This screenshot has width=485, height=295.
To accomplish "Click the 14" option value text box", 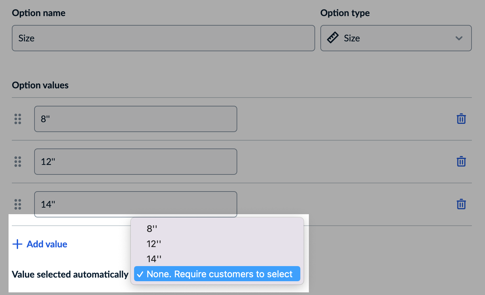I will (x=135, y=204).
